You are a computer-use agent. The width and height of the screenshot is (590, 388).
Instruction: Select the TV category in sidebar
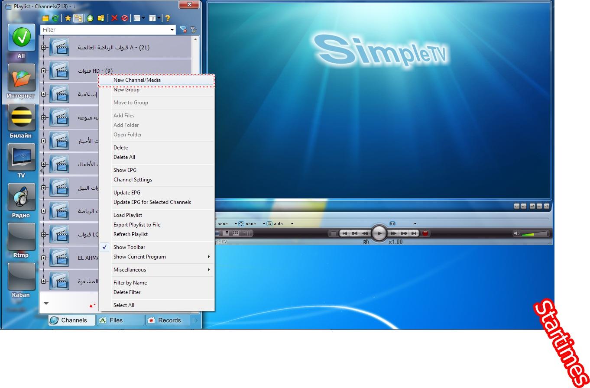point(21,161)
